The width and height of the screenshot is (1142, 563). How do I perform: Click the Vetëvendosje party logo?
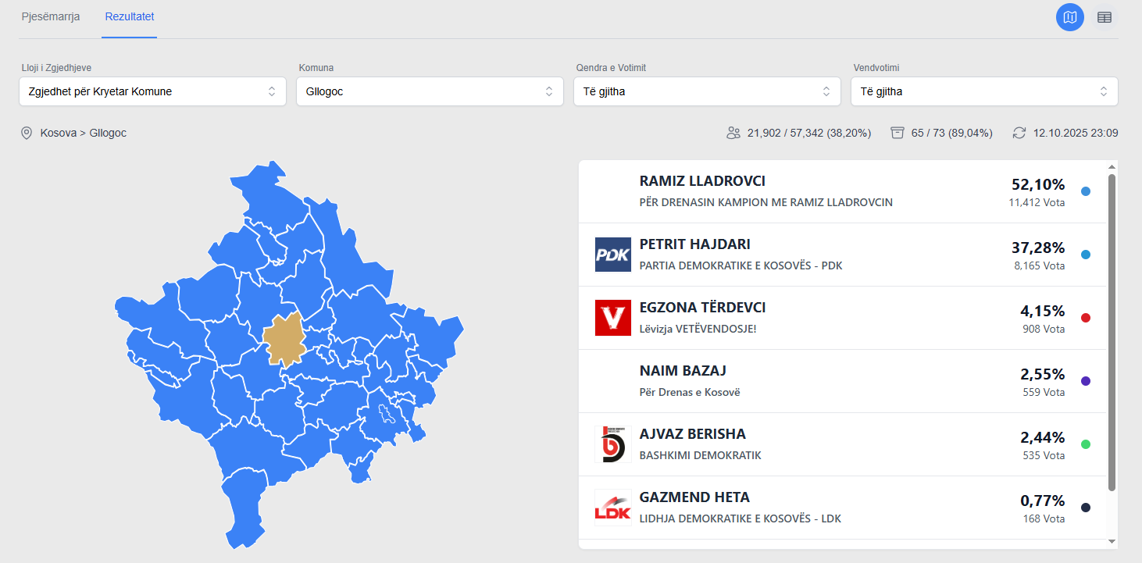[613, 318]
